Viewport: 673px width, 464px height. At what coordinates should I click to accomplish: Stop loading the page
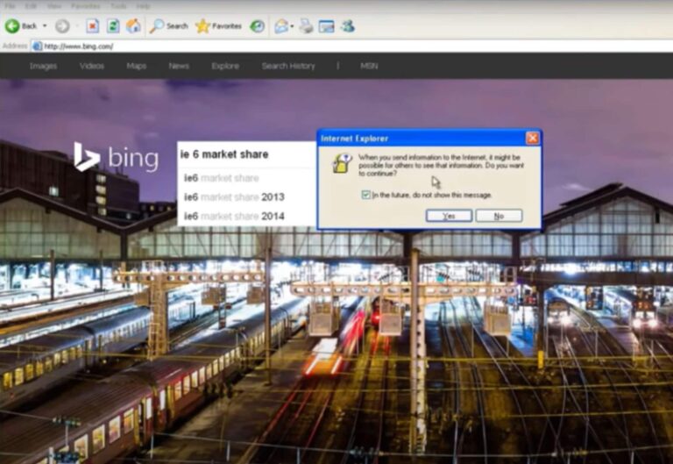(x=92, y=26)
